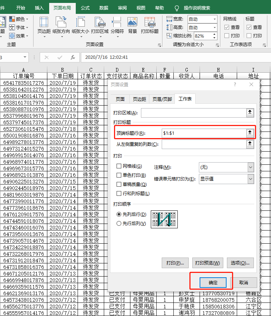Enable 行和列标题(L) checkbox
Viewport: 271px width, 316px height.
point(119,194)
